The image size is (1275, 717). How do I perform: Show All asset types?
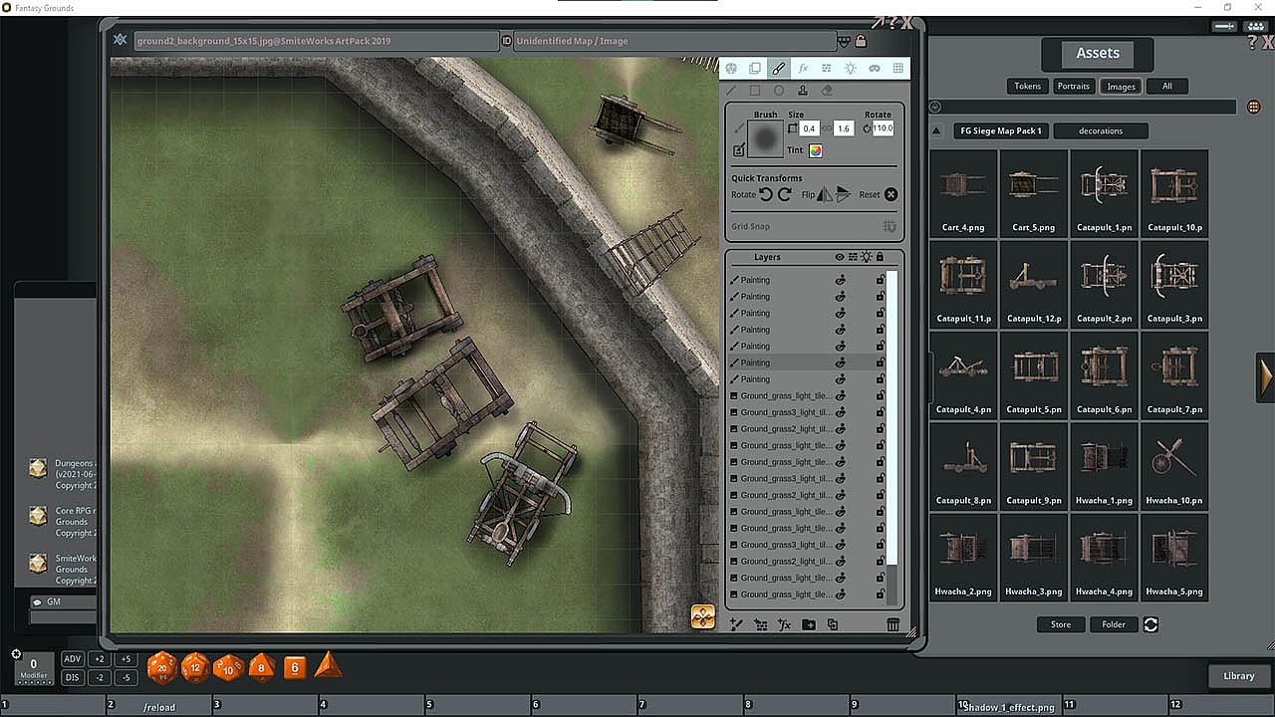point(1166,86)
